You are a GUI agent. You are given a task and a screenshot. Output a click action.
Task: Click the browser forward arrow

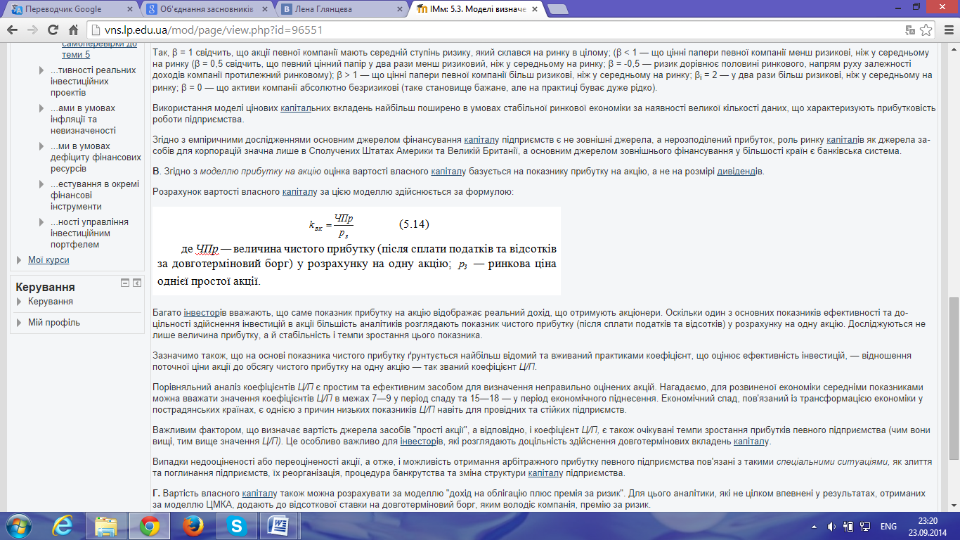tap(32, 30)
